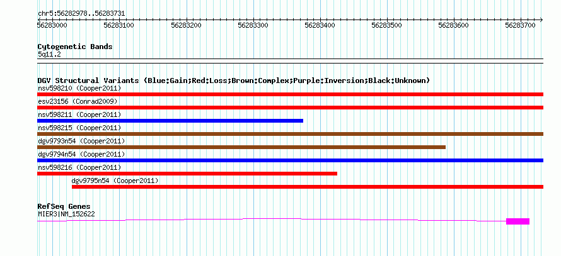Click the brown nsv598215 complex bar

click(290, 134)
